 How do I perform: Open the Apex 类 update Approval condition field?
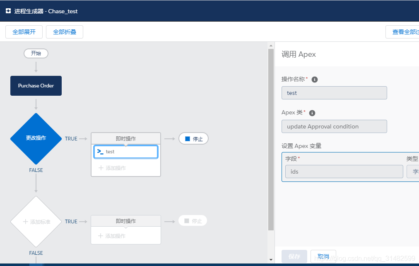click(x=334, y=126)
